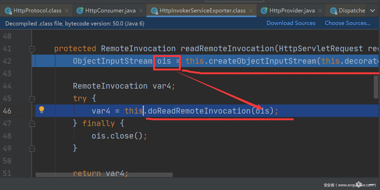Click line number 46 in the gutter

7,111
